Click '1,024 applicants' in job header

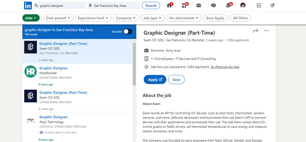pos(238,40)
